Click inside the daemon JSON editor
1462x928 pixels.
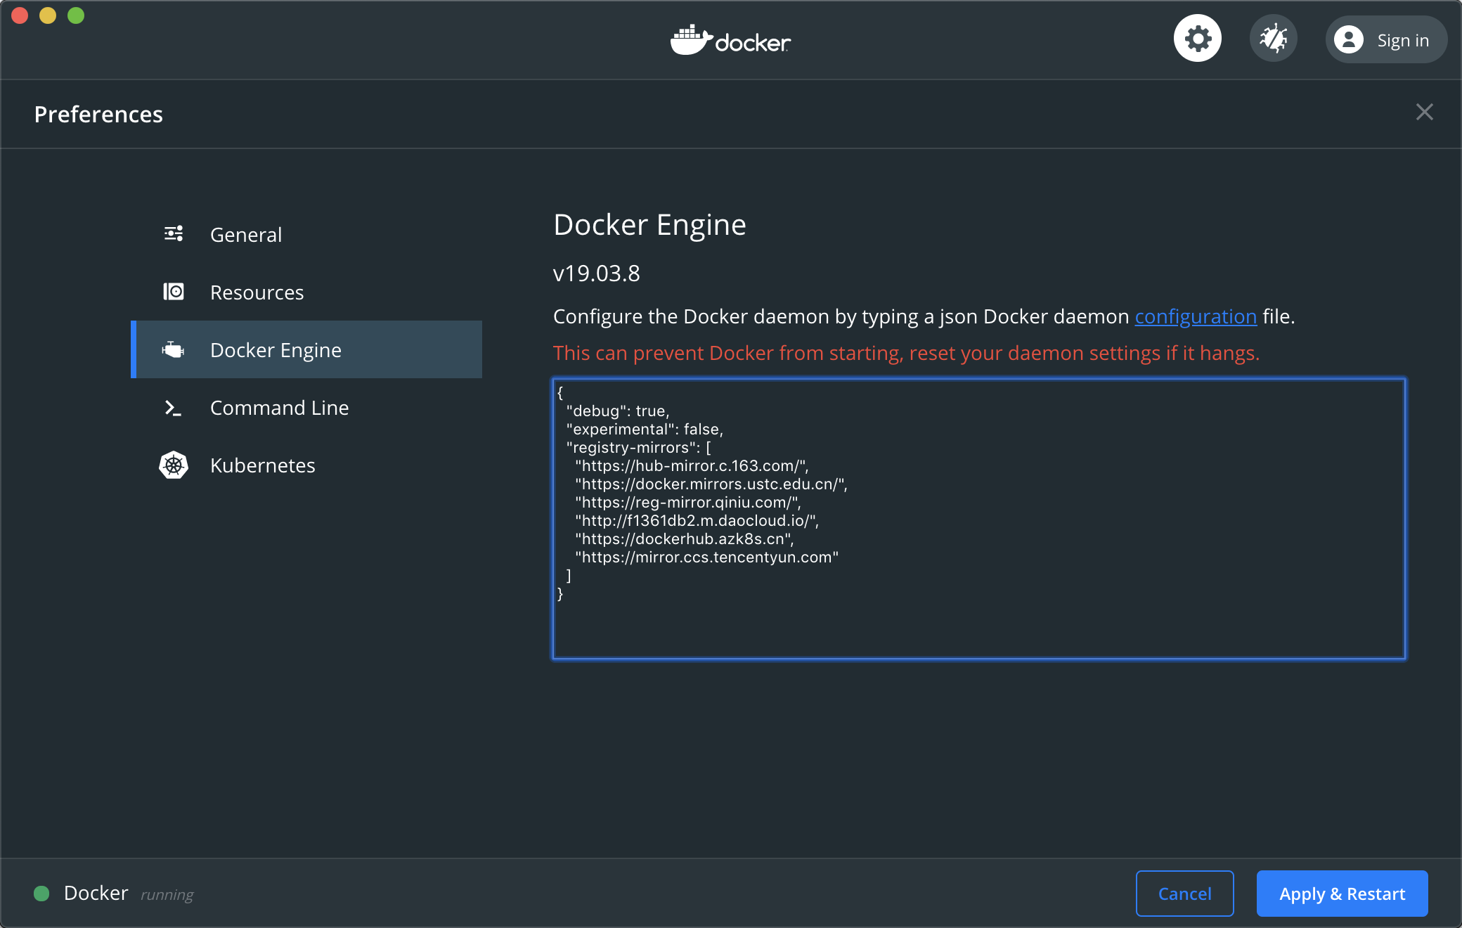click(x=979, y=519)
